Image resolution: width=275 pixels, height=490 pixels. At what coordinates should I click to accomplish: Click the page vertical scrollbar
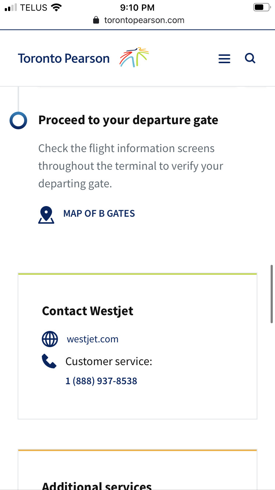[271, 294]
